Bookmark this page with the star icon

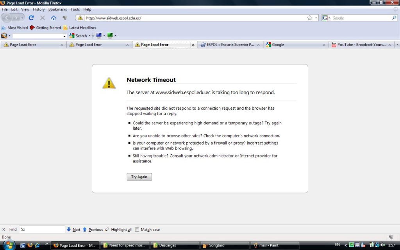tap(309, 18)
